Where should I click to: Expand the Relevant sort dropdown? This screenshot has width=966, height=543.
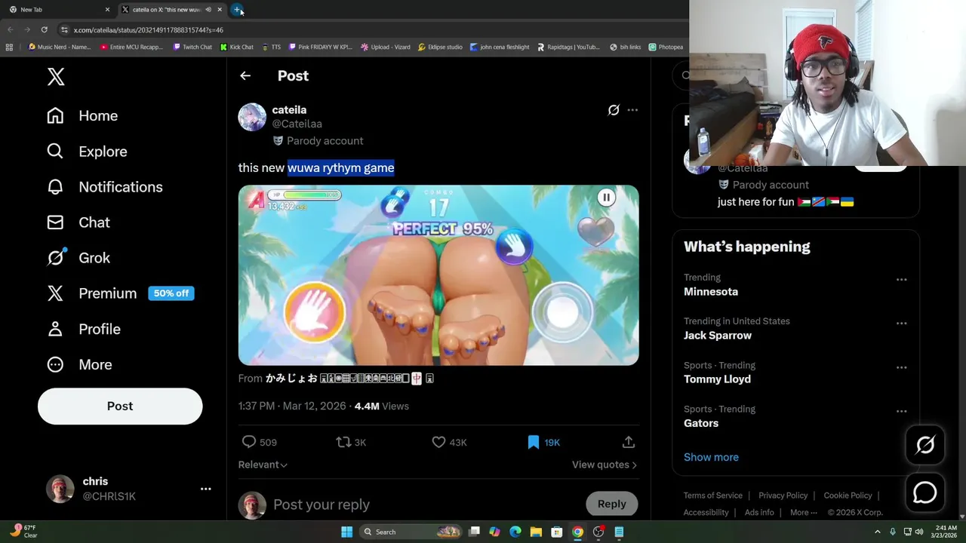pos(263,465)
